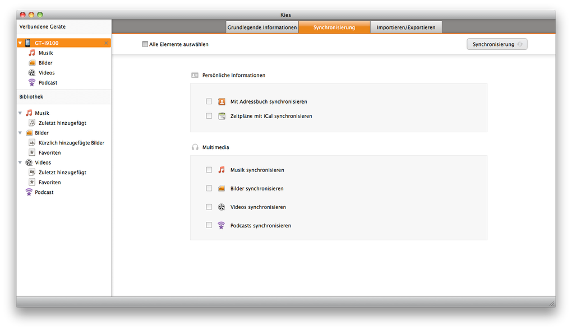
Task: Click the window resize grip corner
Action: coord(552,304)
